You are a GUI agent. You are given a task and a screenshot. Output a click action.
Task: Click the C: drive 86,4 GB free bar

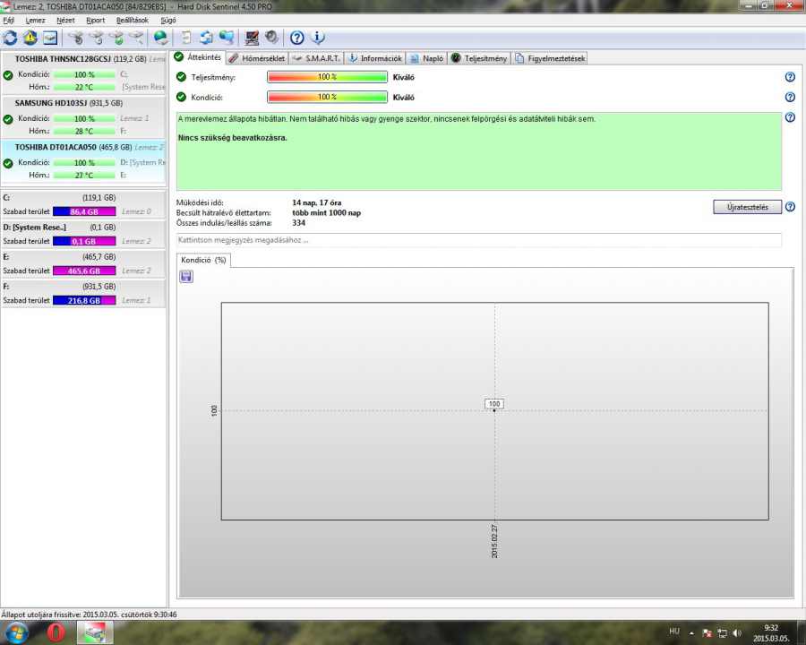click(84, 211)
